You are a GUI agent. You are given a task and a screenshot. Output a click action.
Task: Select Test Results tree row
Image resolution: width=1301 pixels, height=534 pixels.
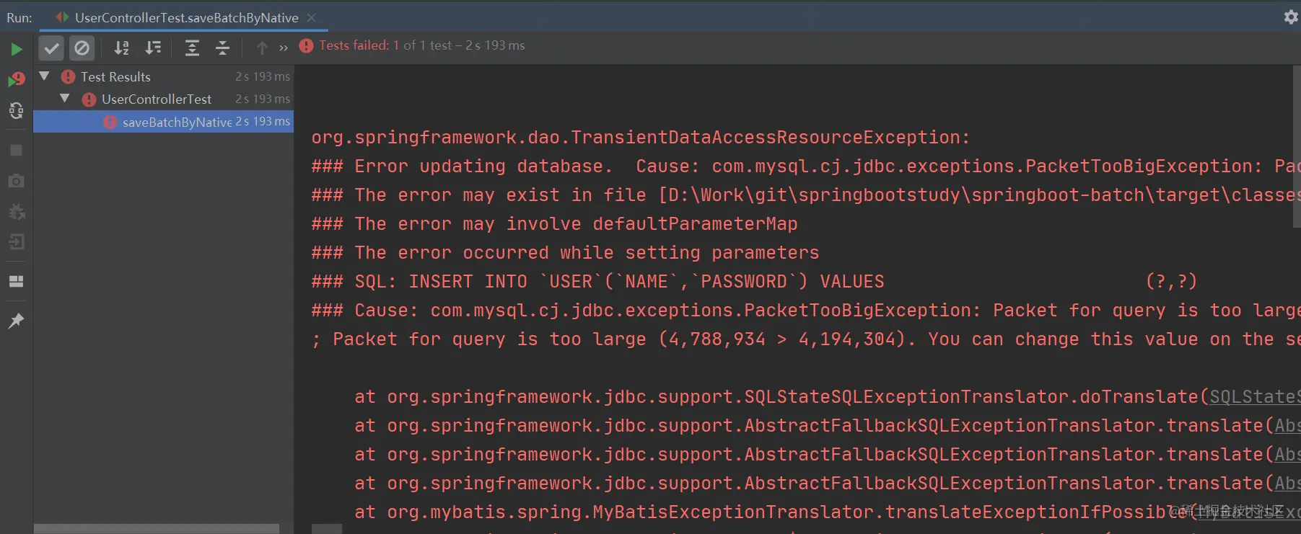pos(163,76)
